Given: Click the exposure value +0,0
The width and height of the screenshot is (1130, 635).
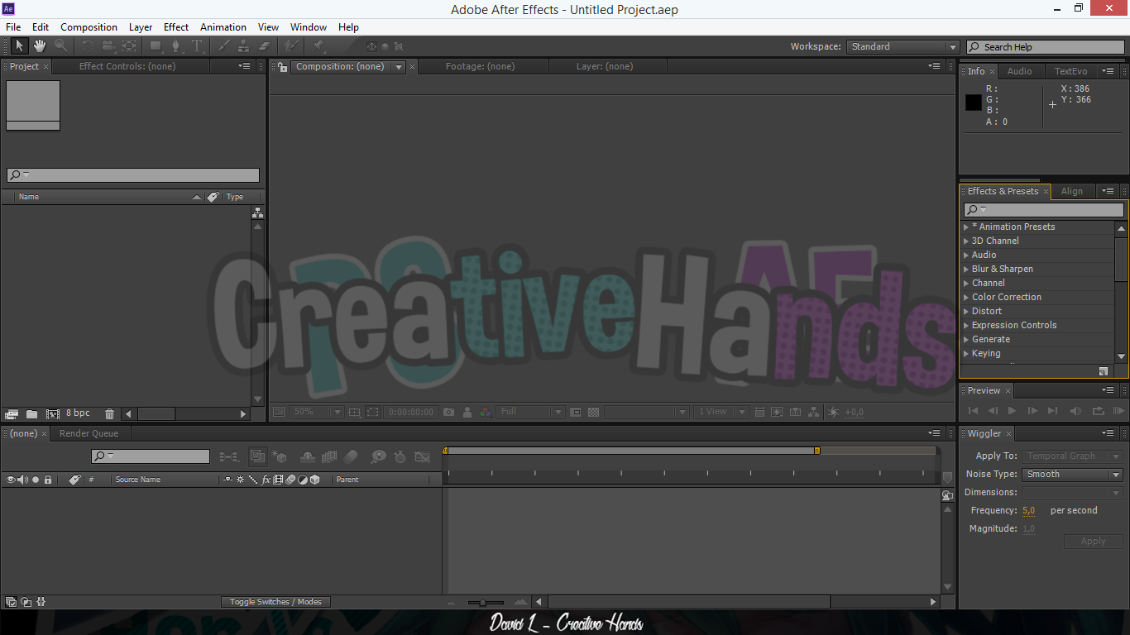Looking at the screenshot, I should (x=855, y=412).
